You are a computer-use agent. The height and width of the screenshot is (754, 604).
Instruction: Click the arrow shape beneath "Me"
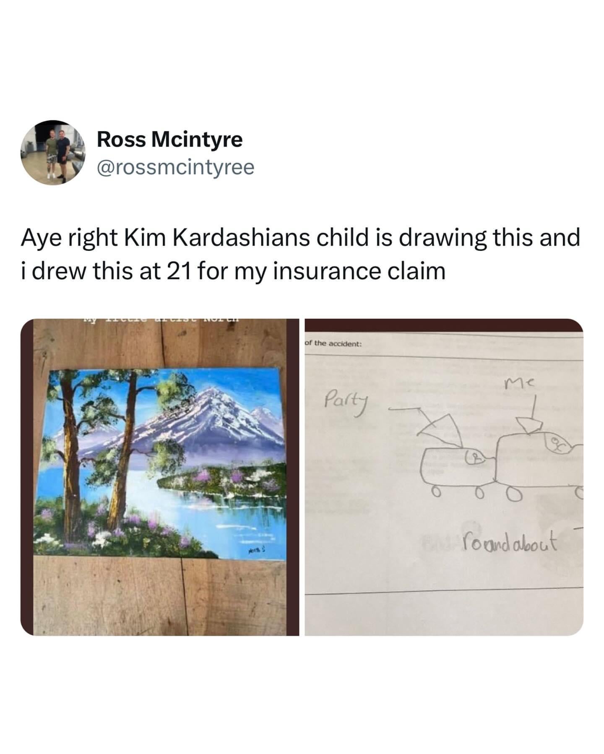528,424
